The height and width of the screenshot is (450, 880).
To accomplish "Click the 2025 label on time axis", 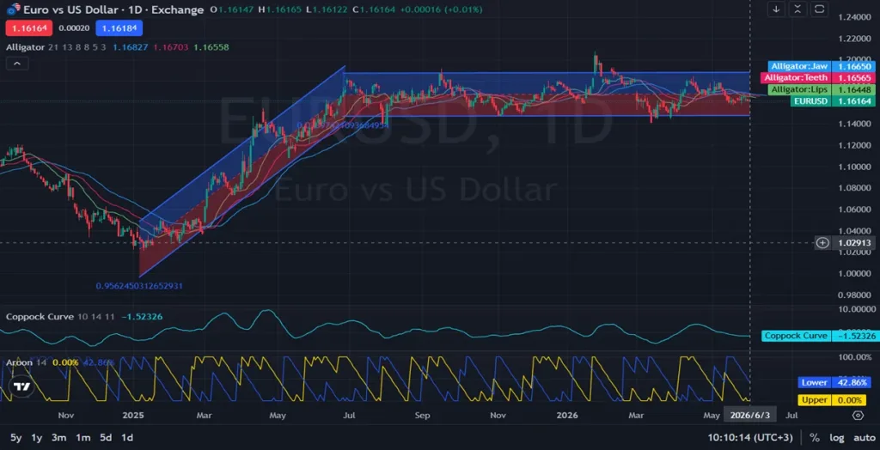I will coord(133,416).
